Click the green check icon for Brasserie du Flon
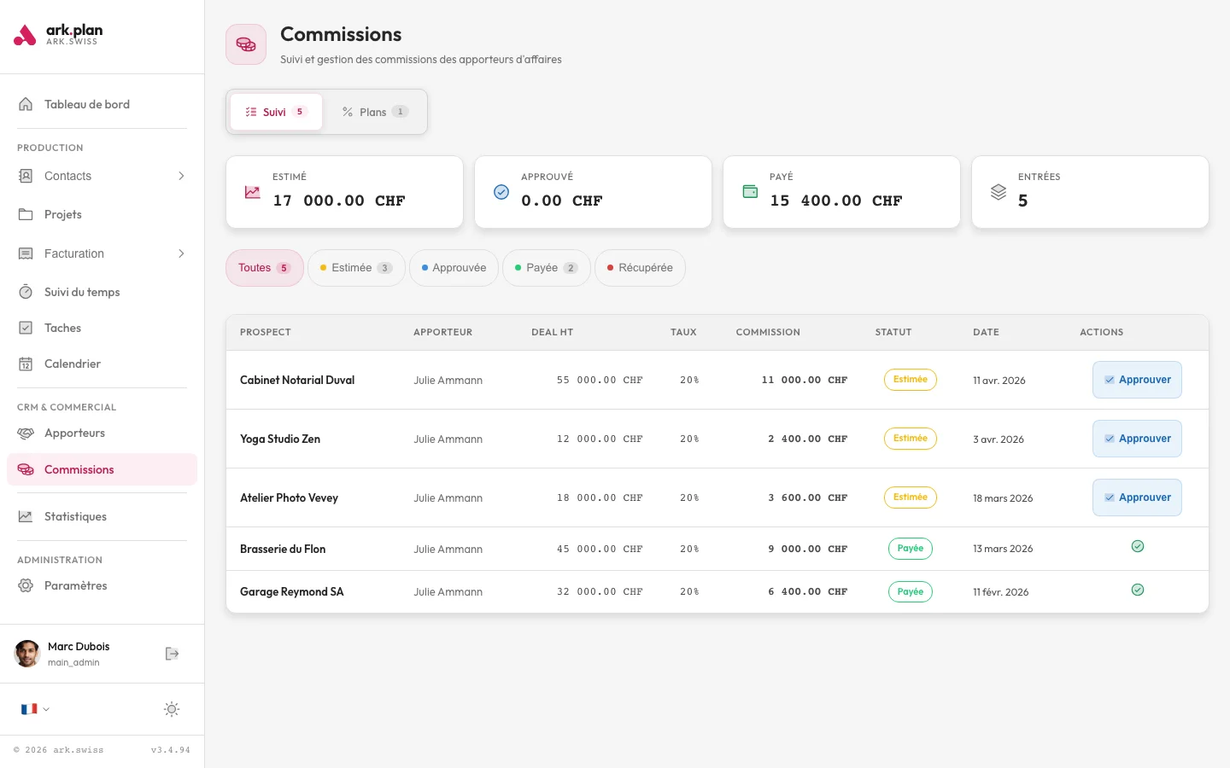 (1137, 546)
